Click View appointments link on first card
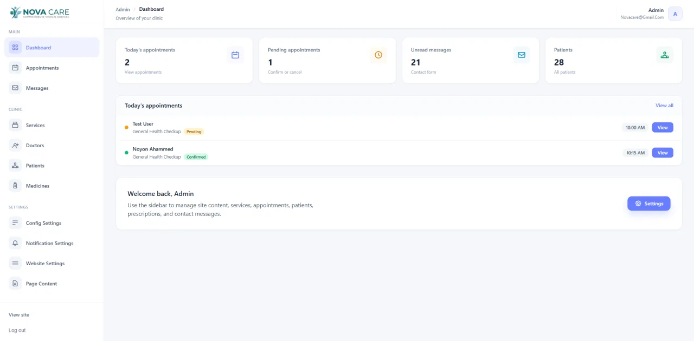The width and height of the screenshot is (694, 341). click(x=143, y=72)
